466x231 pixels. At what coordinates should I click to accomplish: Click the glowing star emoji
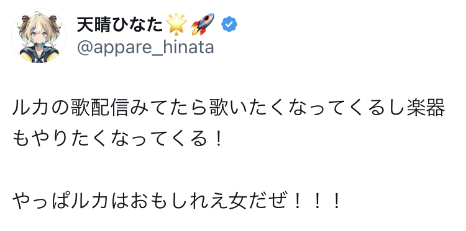(x=177, y=25)
